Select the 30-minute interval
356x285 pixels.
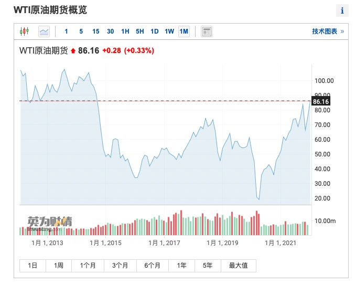[x=110, y=31]
